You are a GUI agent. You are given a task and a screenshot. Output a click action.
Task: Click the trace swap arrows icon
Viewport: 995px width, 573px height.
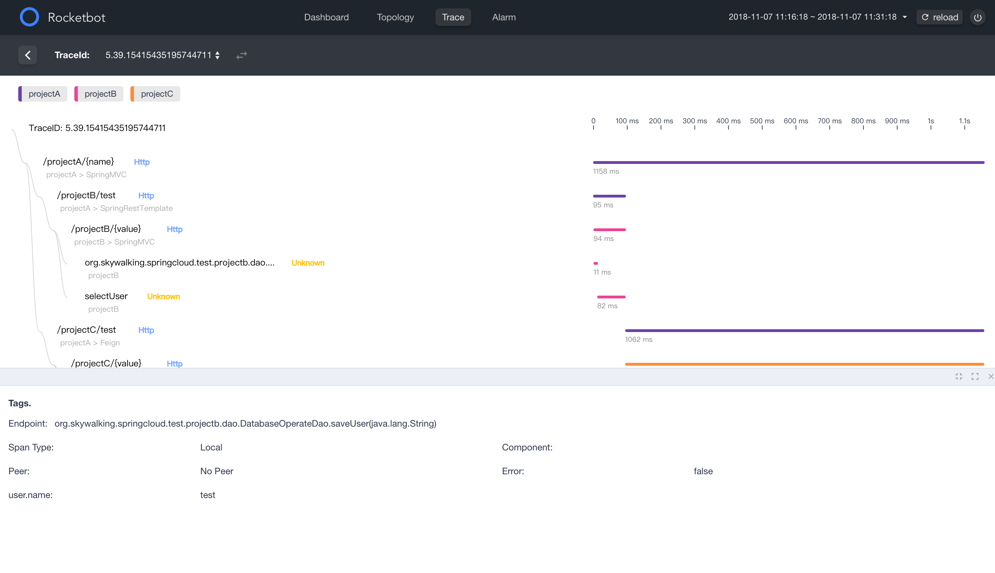[x=242, y=55]
